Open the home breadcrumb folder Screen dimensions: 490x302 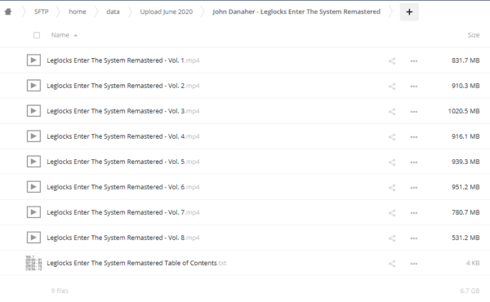(x=78, y=12)
